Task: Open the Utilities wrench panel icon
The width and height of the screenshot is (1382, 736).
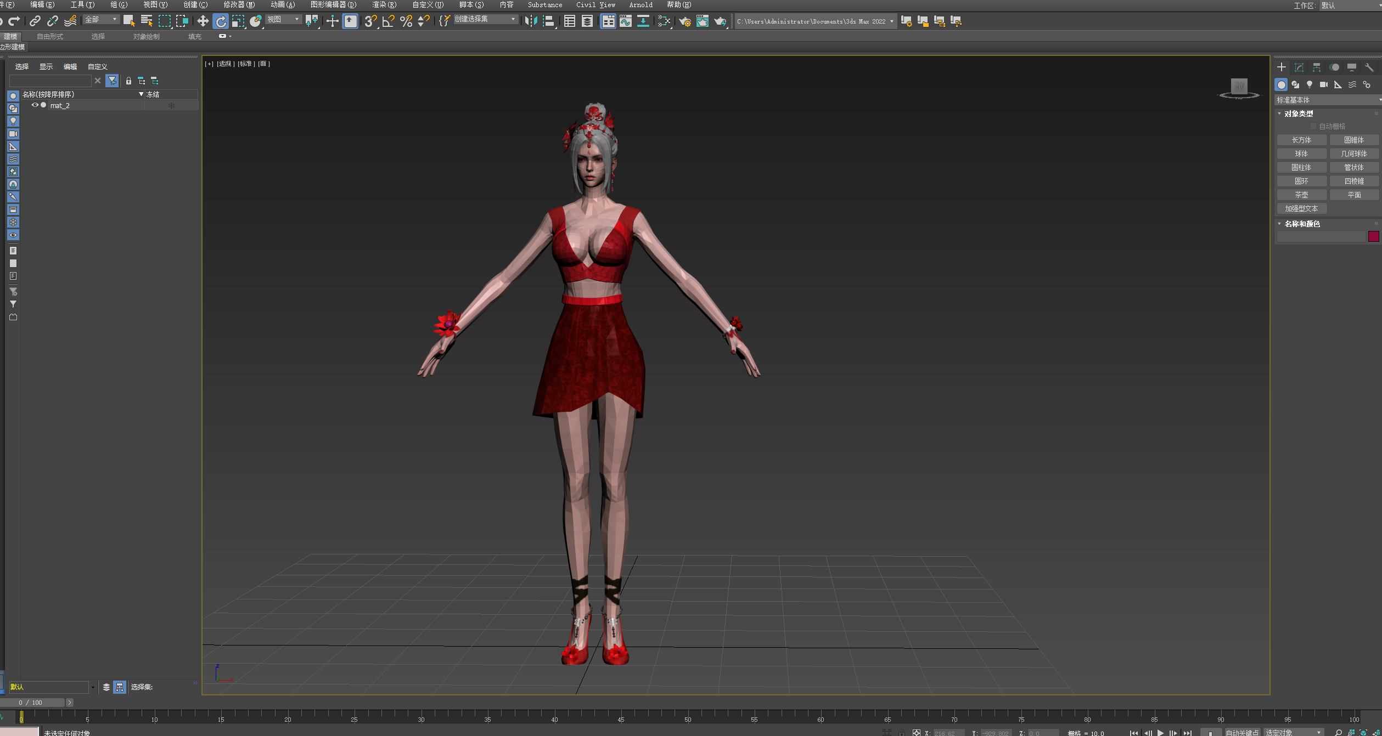Action: [x=1369, y=67]
